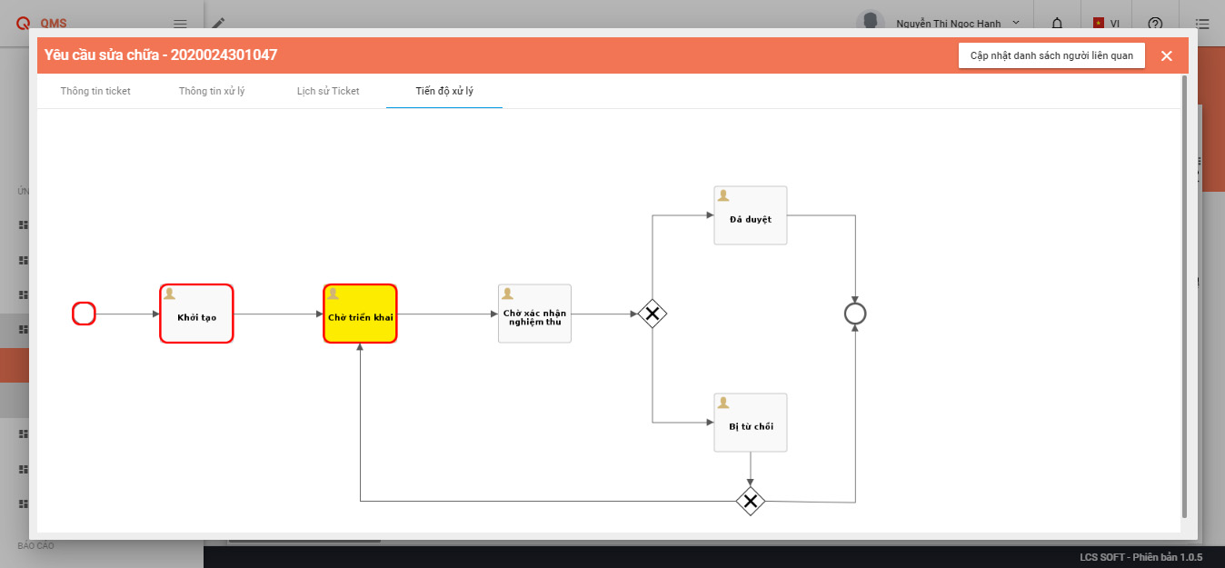Click the gateway below Bị từ chối
Screen dimensions: 1225x568
click(750, 501)
